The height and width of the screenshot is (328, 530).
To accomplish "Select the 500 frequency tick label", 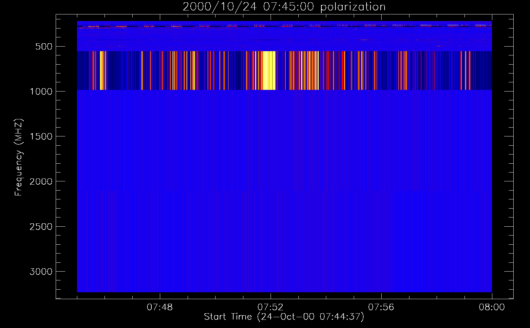I will pyautogui.click(x=44, y=47).
